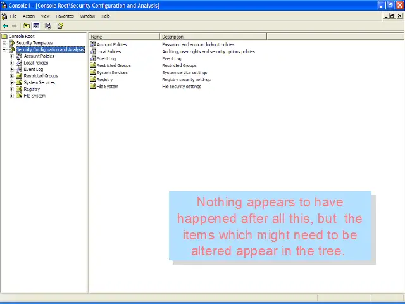Open the View menu
Image resolution: width=405 pixels, height=304 pixels.
click(x=45, y=16)
